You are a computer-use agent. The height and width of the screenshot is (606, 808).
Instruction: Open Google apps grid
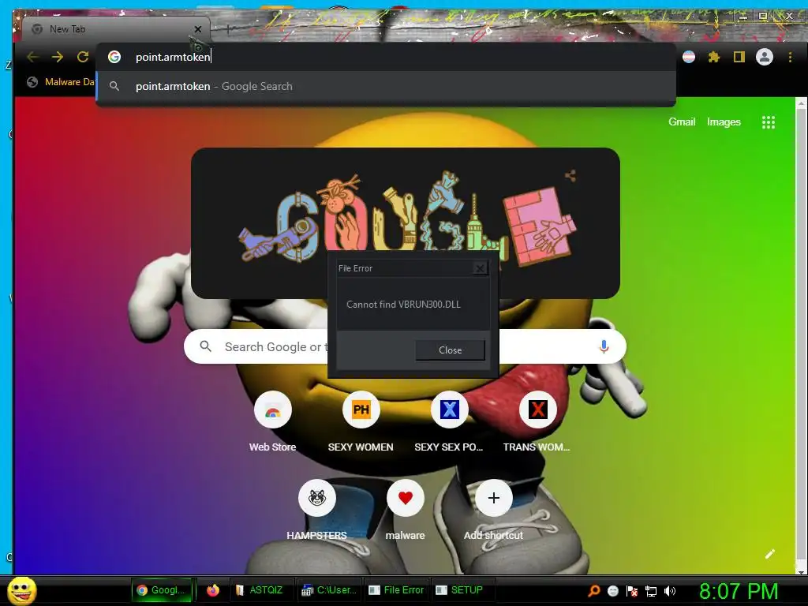[x=769, y=122]
